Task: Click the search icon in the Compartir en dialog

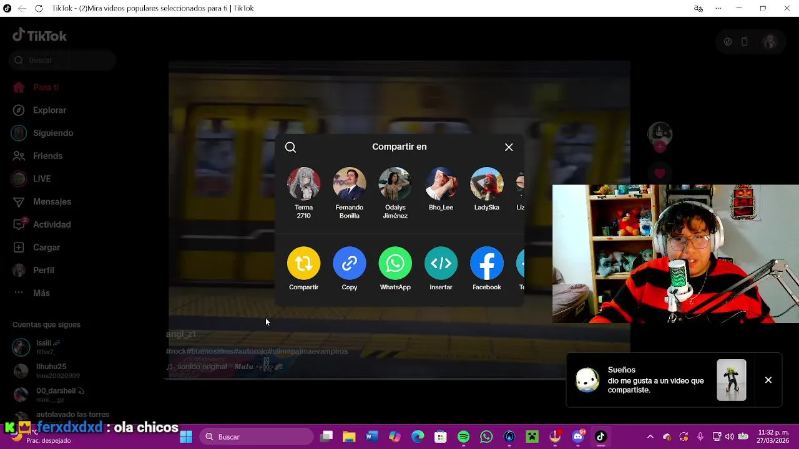Action: (x=290, y=147)
